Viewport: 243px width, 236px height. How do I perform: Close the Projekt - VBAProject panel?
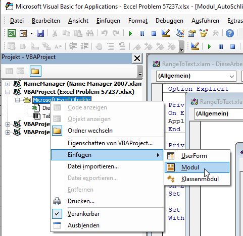[x=137, y=58]
